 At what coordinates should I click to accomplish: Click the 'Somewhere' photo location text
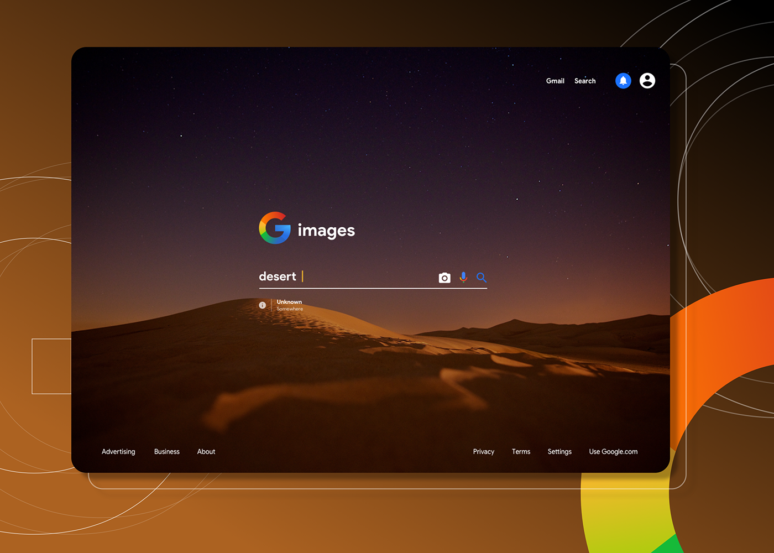click(290, 309)
